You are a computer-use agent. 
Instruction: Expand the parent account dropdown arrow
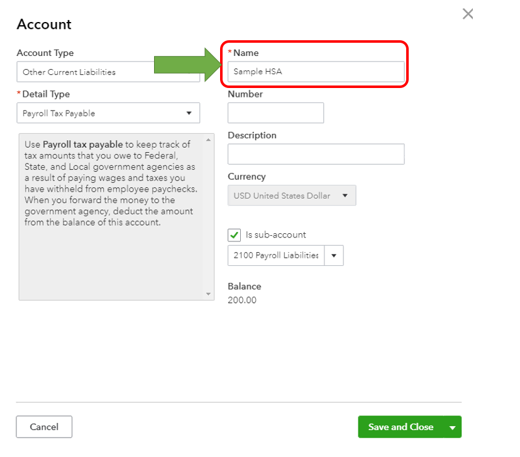pyautogui.click(x=334, y=255)
